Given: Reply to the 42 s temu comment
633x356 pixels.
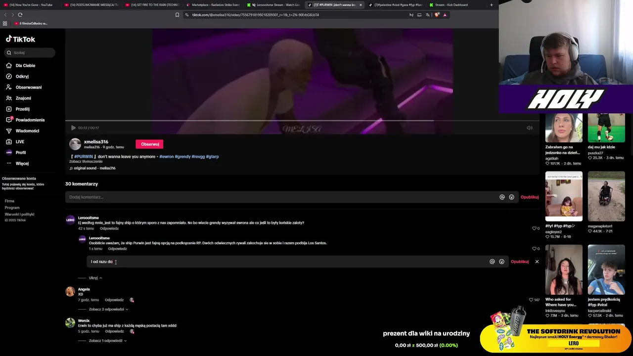Looking at the screenshot, I should 109,228.
